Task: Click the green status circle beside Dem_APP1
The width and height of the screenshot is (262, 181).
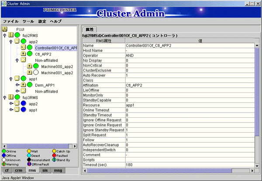Action: (x=30, y=85)
